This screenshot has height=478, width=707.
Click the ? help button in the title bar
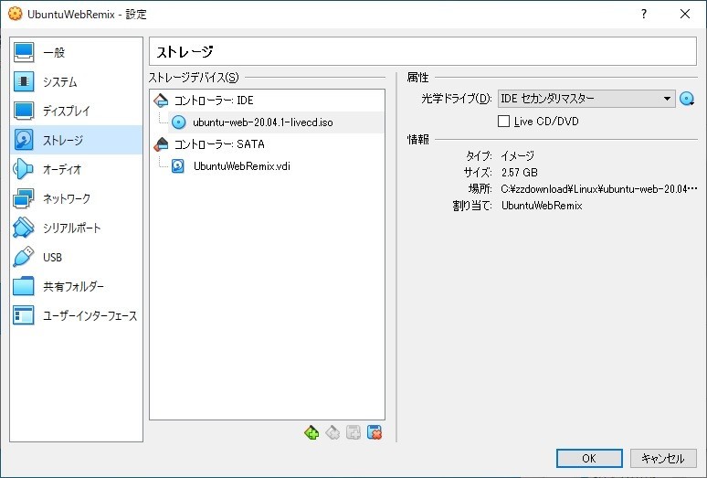pyautogui.click(x=644, y=14)
